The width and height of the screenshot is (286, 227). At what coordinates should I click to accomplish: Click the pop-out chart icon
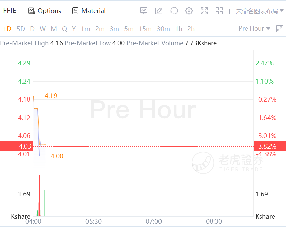tap(280, 29)
